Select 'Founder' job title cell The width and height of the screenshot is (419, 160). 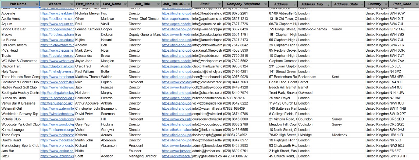145,151
